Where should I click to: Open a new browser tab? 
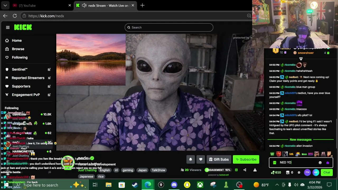coord(142,6)
